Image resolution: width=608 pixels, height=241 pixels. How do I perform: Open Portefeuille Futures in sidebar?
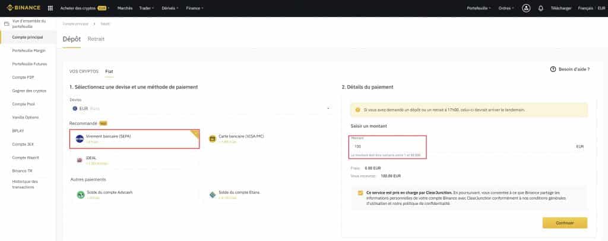pos(30,64)
